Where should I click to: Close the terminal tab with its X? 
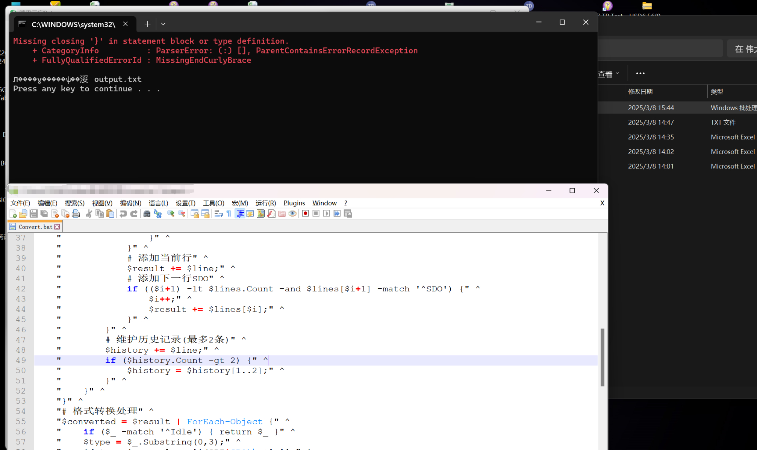pos(126,24)
